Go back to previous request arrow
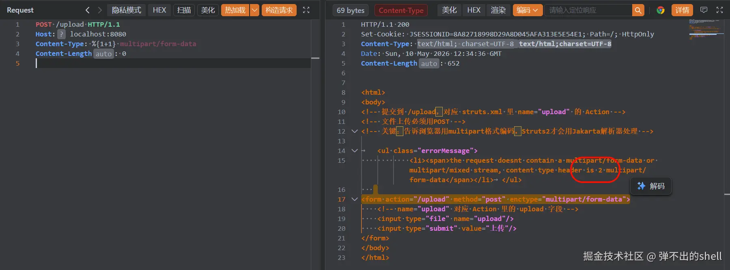 87,10
